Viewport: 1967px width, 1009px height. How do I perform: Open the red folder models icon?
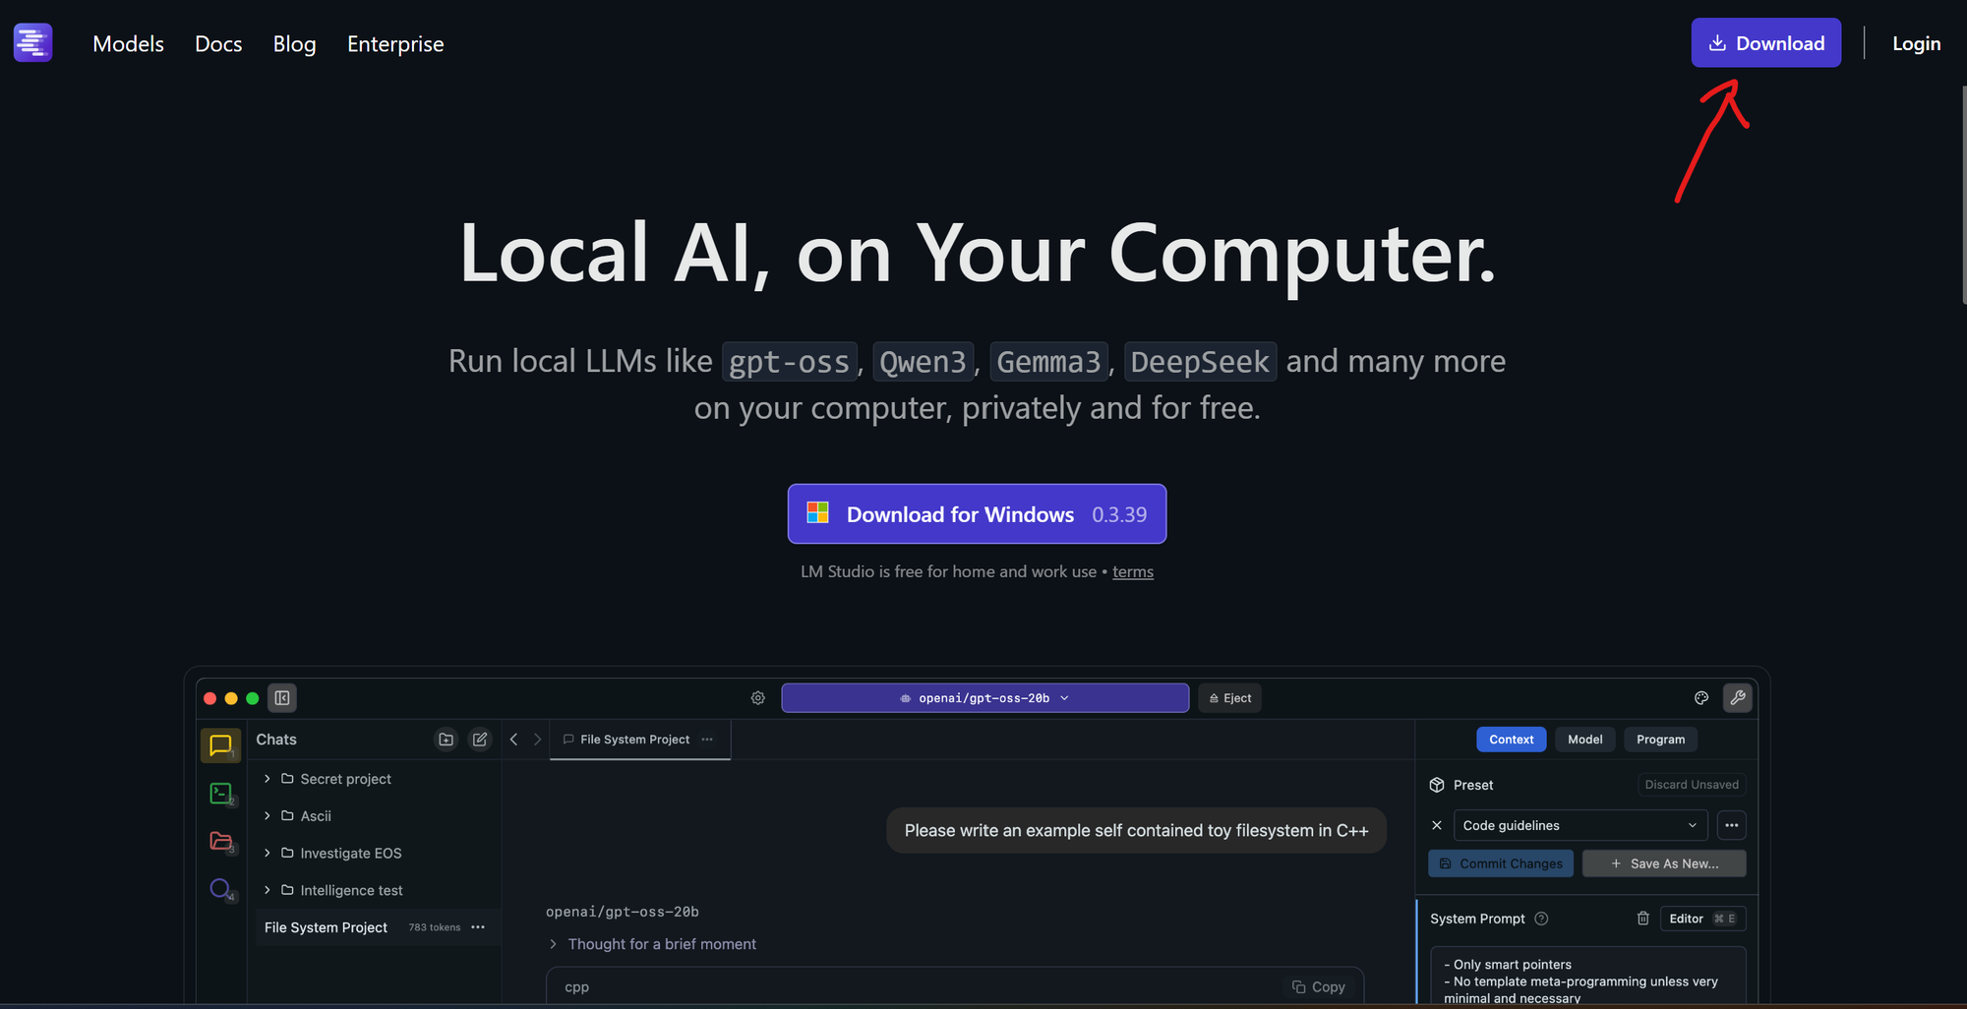[x=221, y=842]
